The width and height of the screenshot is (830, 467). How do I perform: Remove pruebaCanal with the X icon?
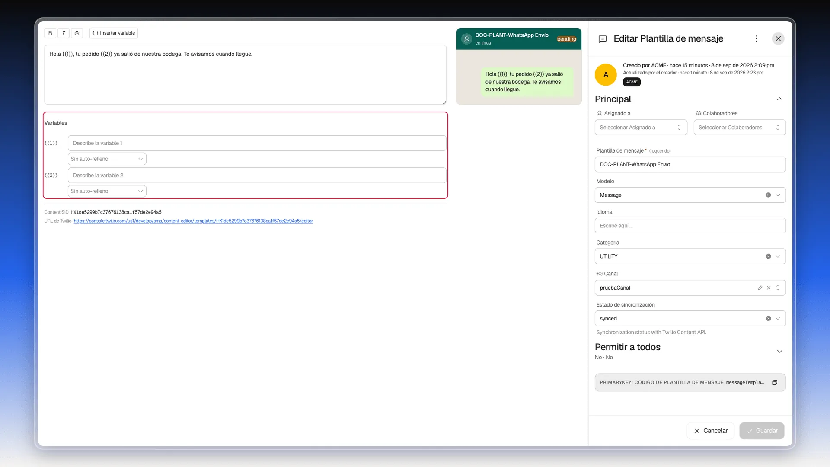769,288
